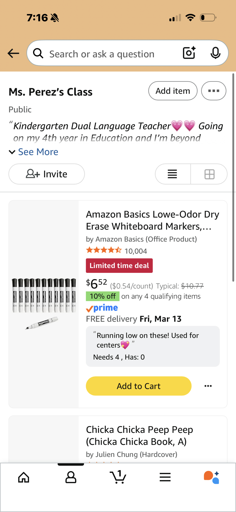The image size is (236, 512).
Task: Add whiteboard markers to cart
Action: tap(138, 386)
